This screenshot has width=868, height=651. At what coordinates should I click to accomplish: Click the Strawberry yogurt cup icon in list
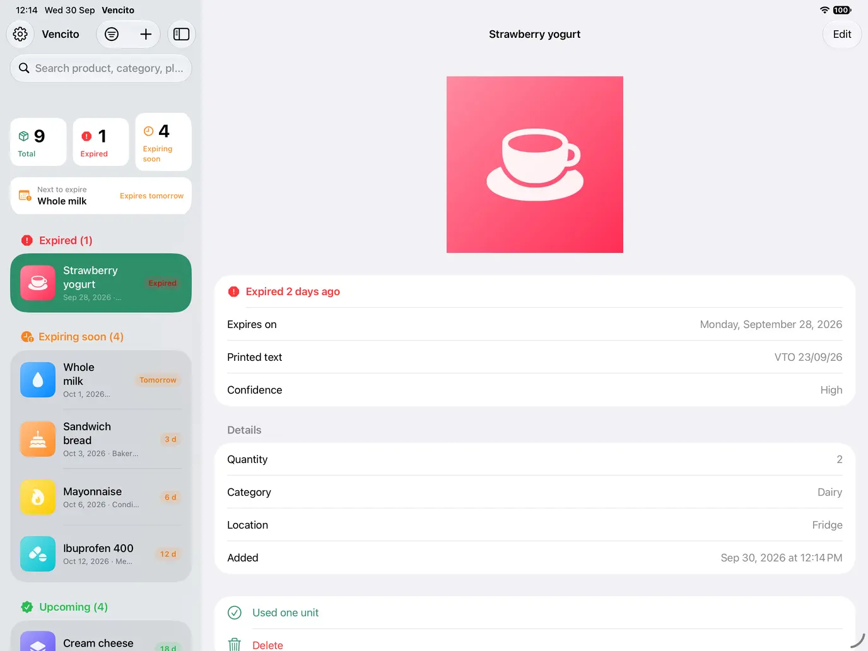point(38,283)
